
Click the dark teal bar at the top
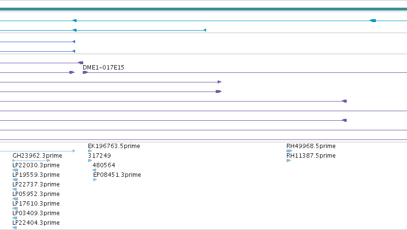204,9
